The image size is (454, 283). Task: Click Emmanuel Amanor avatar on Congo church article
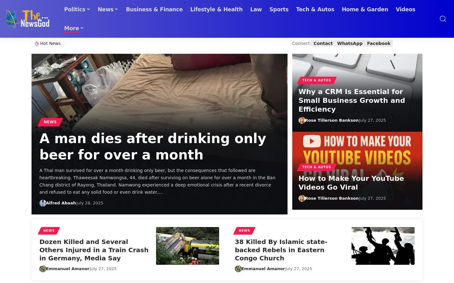238,269
